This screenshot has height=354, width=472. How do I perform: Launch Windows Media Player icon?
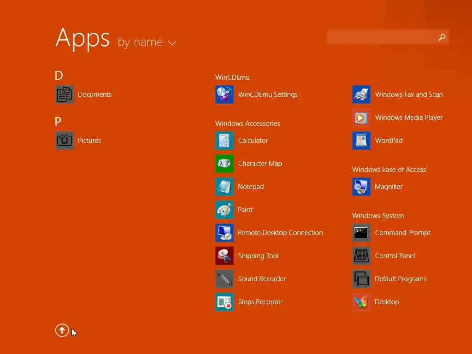pos(361,118)
